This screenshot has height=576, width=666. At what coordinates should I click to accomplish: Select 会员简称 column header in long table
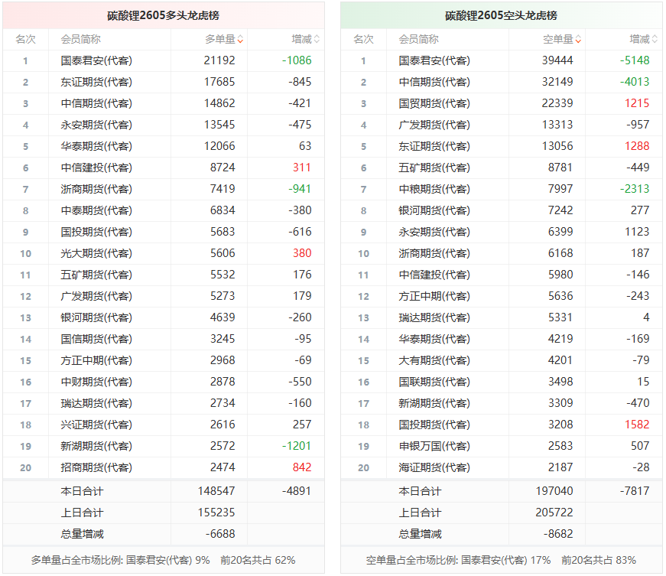[x=81, y=40]
